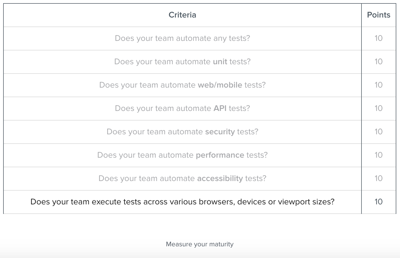The width and height of the screenshot is (400, 258).
Task: Click the points value for any tests row
Action: (x=378, y=38)
